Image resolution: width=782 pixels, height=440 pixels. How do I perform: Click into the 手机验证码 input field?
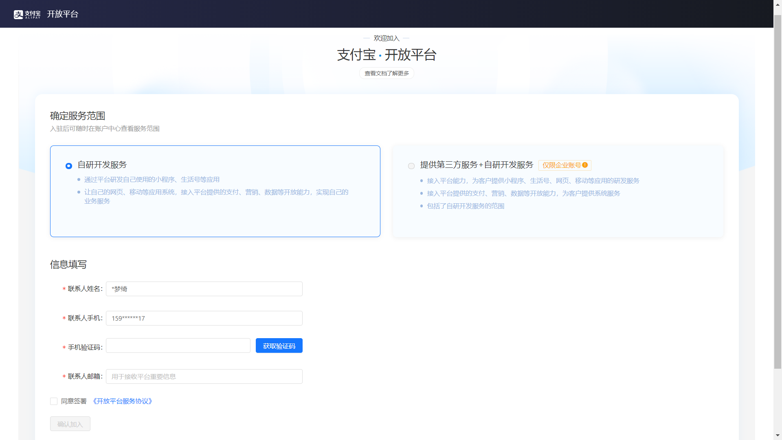point(178,345)
